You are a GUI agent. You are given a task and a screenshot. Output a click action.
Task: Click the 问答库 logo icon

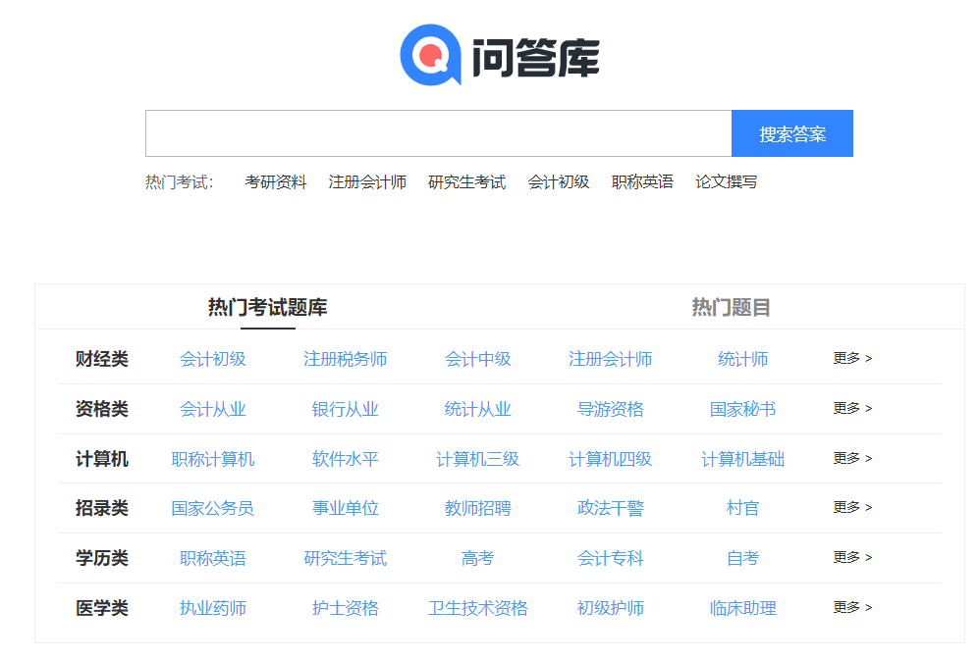[430, 55]
